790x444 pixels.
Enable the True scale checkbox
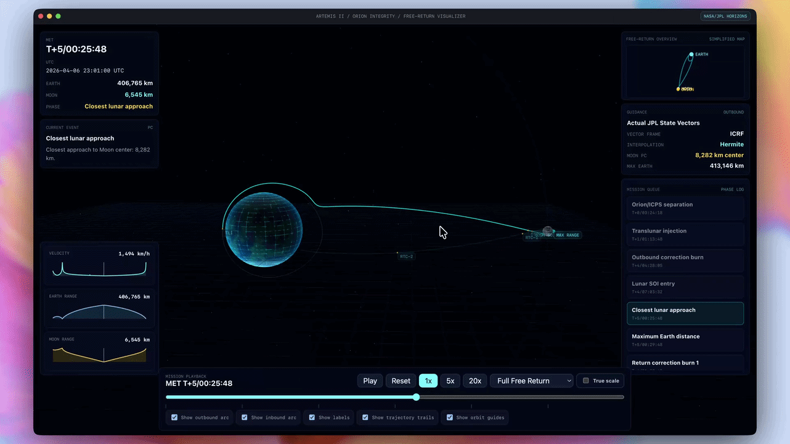tap(586, 380)
